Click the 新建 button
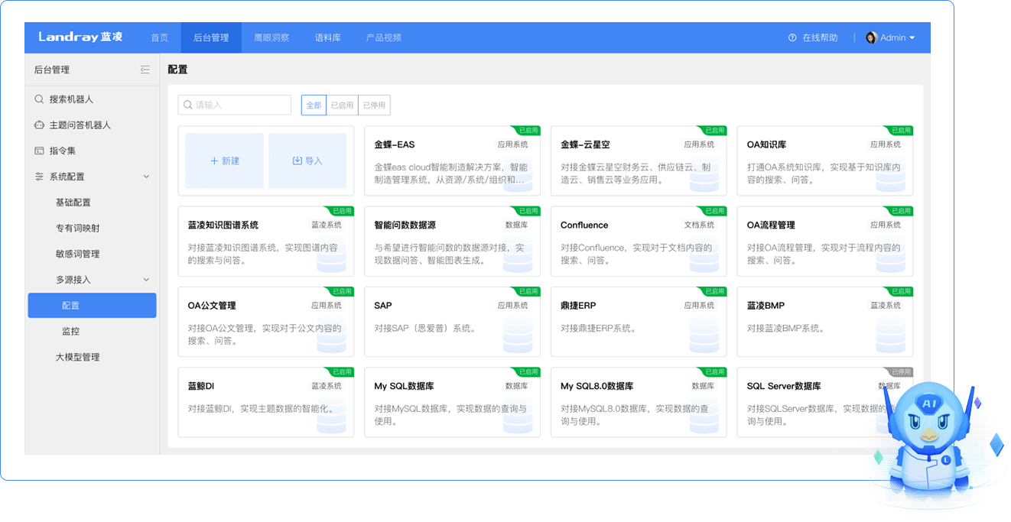The width and height of the screenshot is (1011, 522). point(225,161)
